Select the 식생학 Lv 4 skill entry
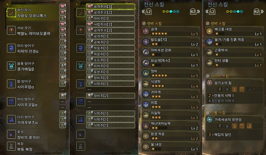This screenshot has width=266, height=155. point(171,84)
